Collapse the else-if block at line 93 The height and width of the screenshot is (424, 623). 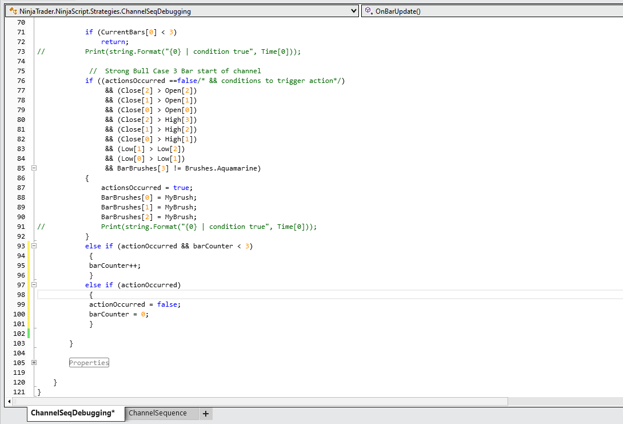34,246
